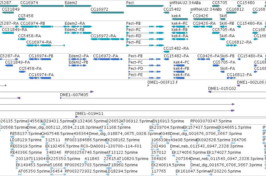The width and height of the screenshot is (266, 176).
Task: Select the CG31849-PA protein label
Action: pyautogui.click(x=18, y=62)
